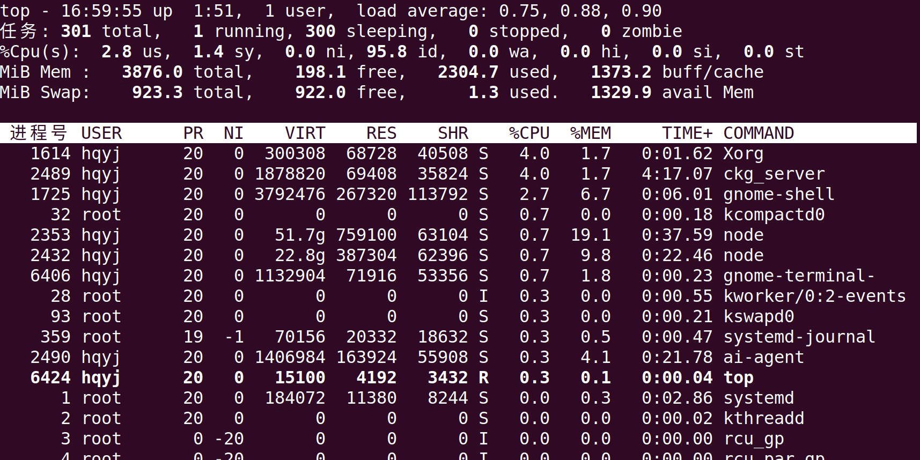Click the 267320 RES value

[366, 194]
